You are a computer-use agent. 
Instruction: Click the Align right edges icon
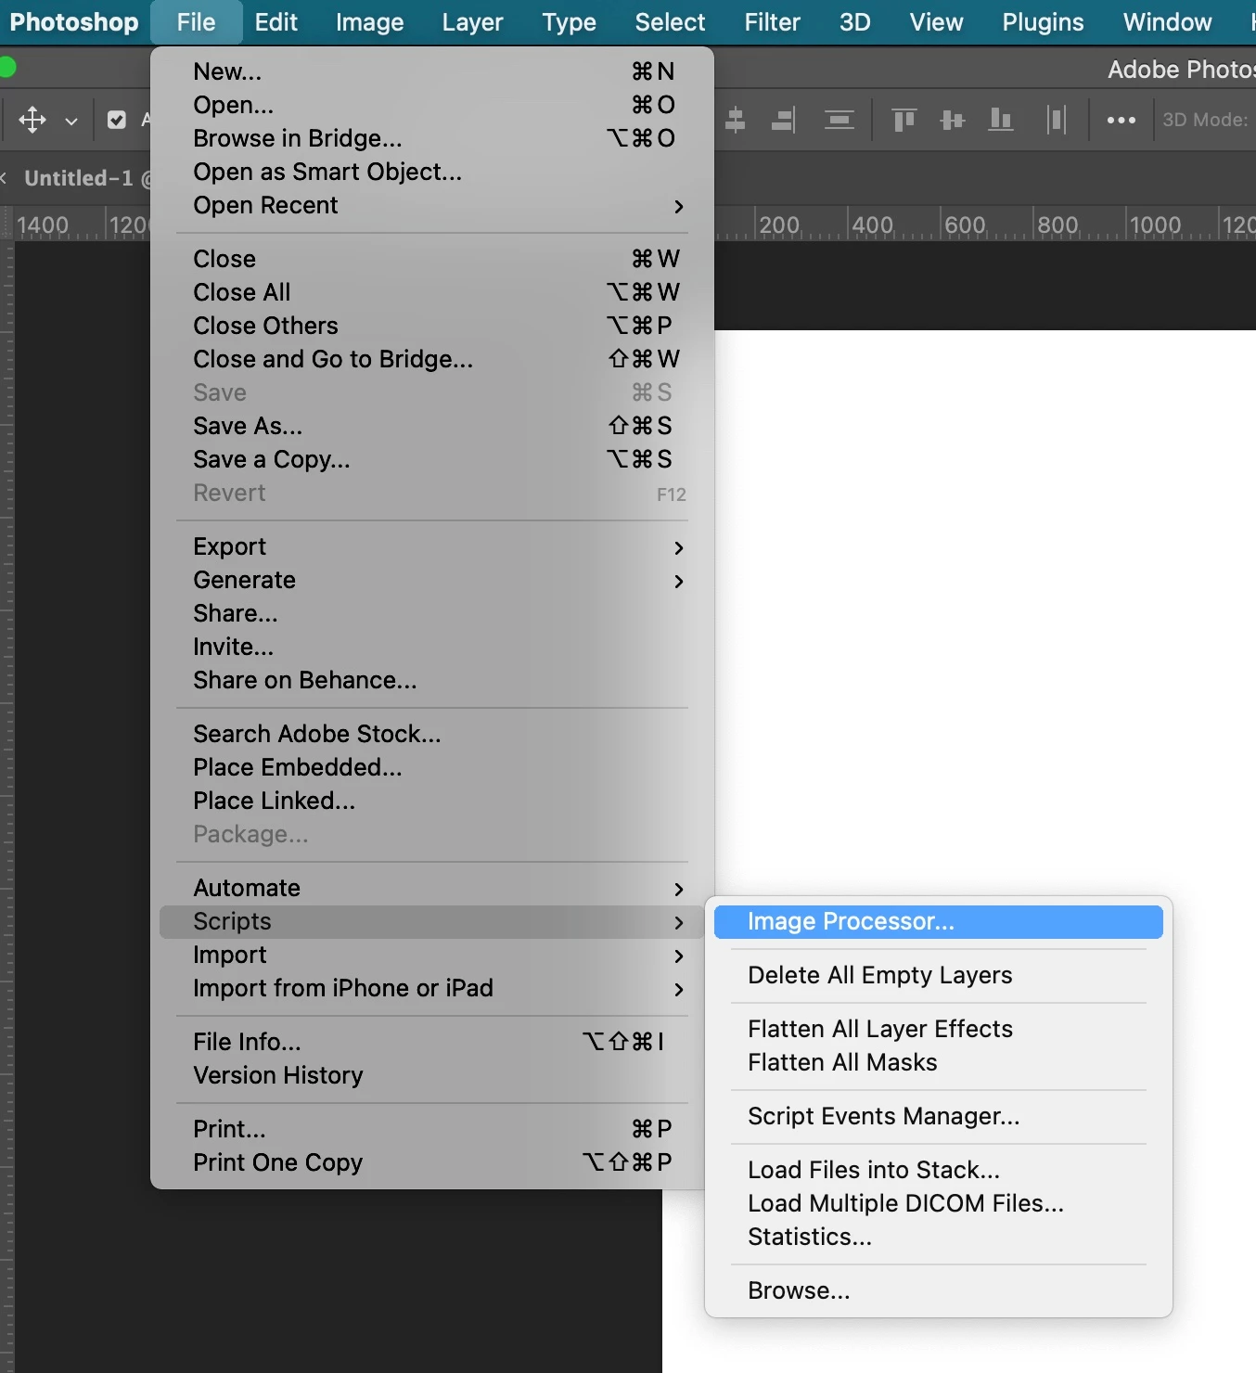coord(784,120)
